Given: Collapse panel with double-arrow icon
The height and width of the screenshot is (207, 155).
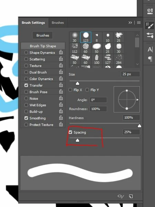Looking at the screenshot, I should [x=130, y=23].
